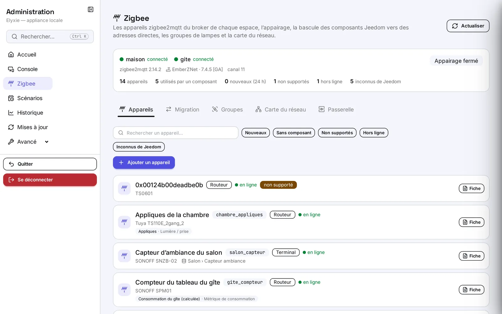Toggle the Hors ligne filter
This screenshot has width=502, height=314.
click(x=374, y=133)
